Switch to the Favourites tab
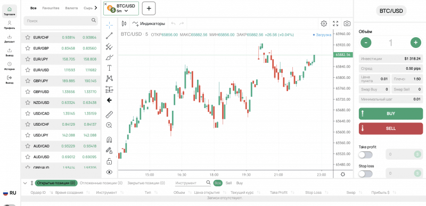 [51, 8]
